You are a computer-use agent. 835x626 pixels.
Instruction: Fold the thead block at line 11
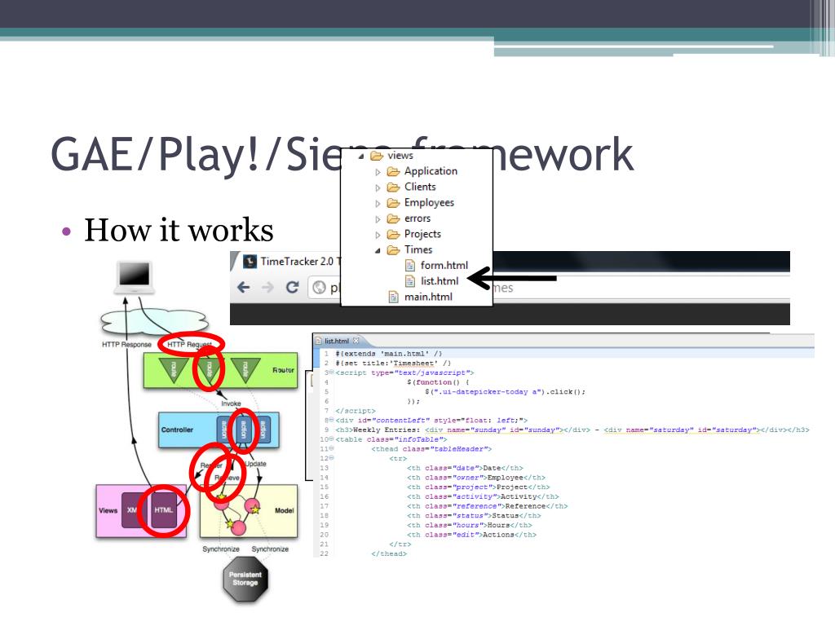[x=331, y=449]
